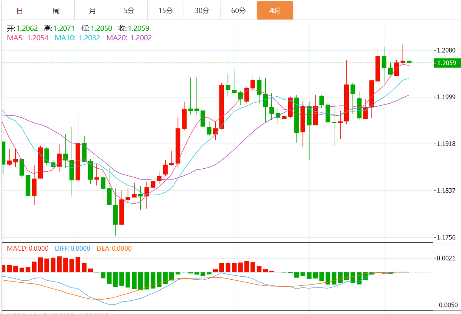Click the active 4时 timeframe tab

[x=275, y=10]
